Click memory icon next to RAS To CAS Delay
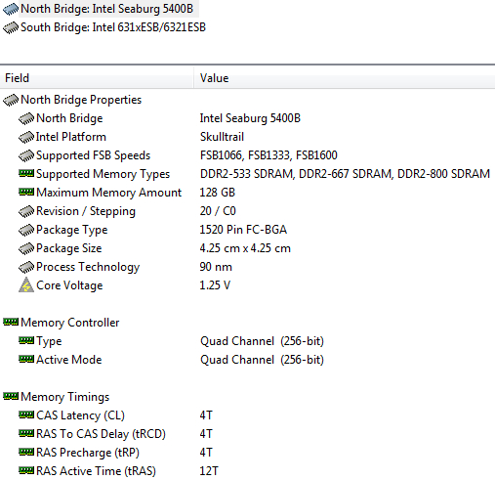The height and width of the screenshot is (480, 495). point(26,434)
